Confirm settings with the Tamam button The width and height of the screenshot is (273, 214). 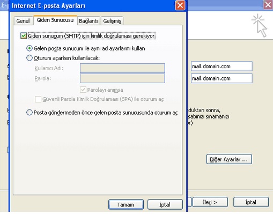coord(126,204)
